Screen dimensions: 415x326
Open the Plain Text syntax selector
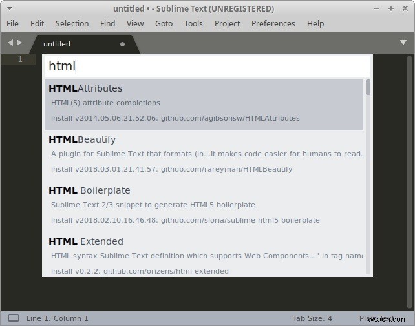click(377, 318)
